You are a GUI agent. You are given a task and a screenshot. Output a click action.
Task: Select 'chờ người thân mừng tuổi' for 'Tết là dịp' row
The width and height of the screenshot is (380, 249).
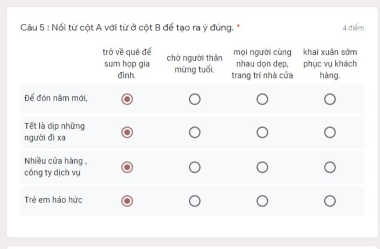pos(194,132)
